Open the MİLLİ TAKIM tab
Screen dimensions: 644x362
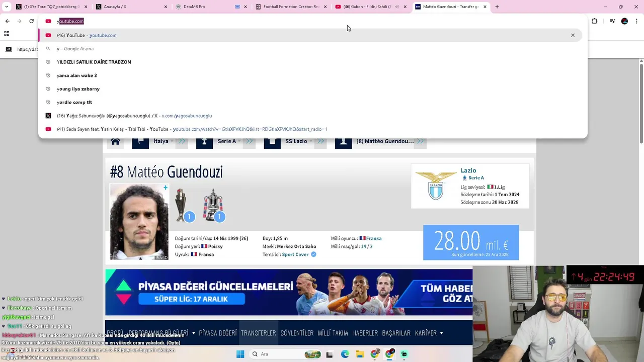point(333,333)
